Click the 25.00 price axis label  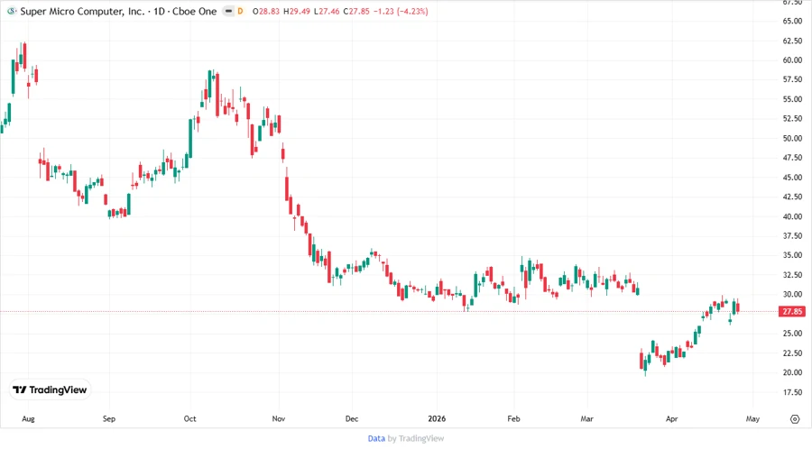coord(792,334)
